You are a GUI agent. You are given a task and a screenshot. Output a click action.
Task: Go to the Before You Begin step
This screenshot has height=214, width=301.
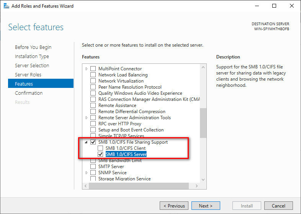click(33, 47)
